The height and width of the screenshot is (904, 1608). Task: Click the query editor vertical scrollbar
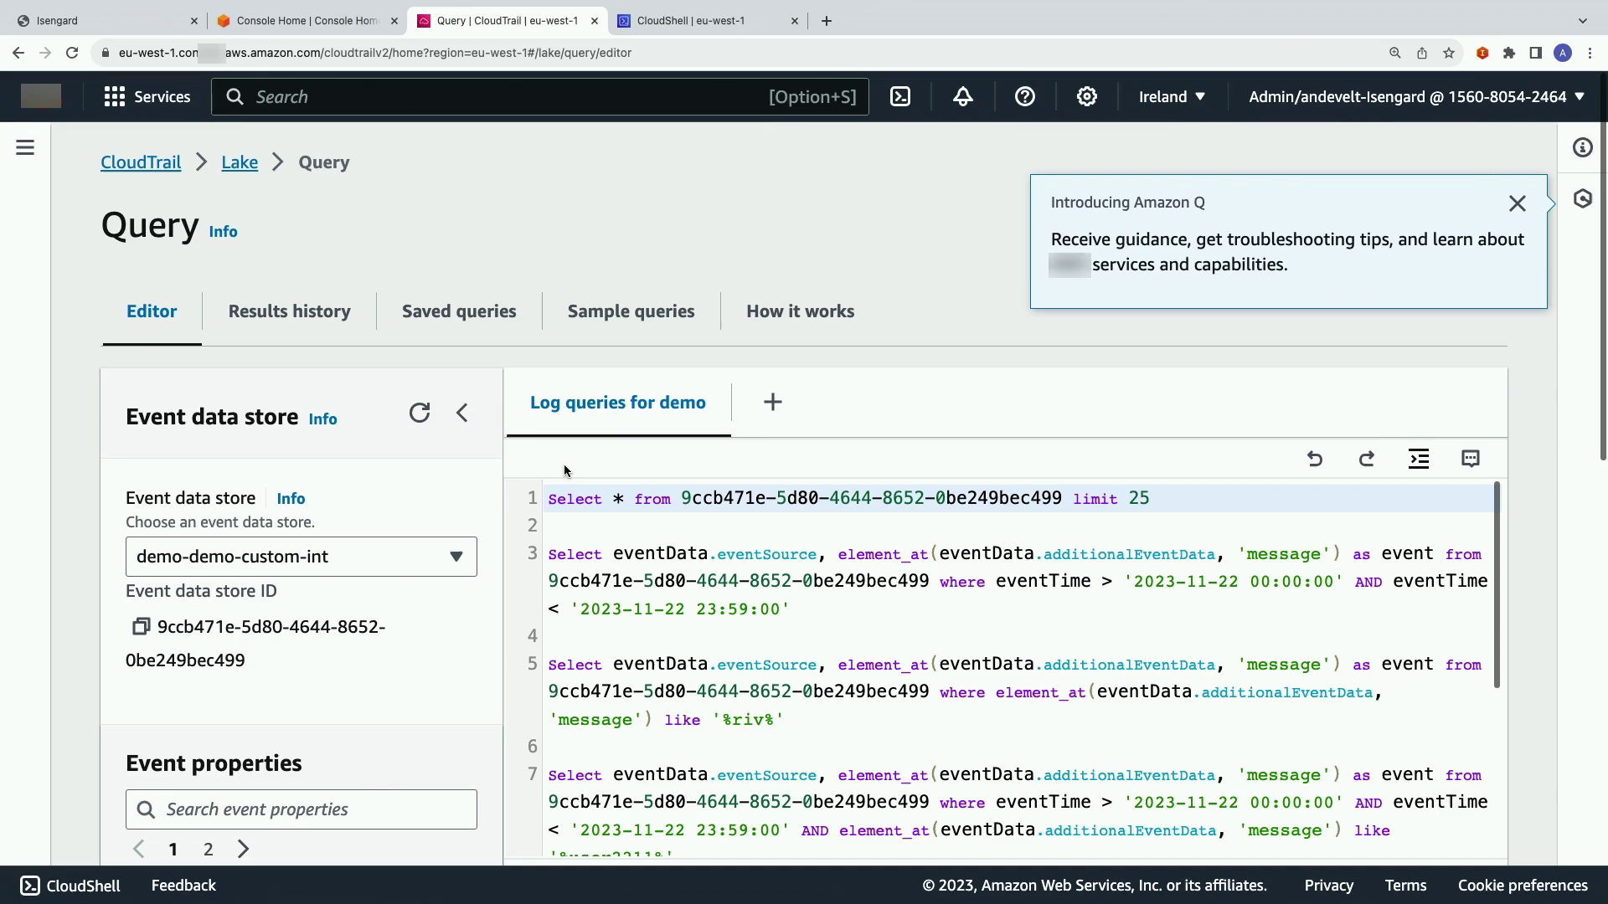coord(1497,585)
